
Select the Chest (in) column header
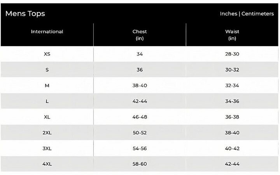point(140,35)
